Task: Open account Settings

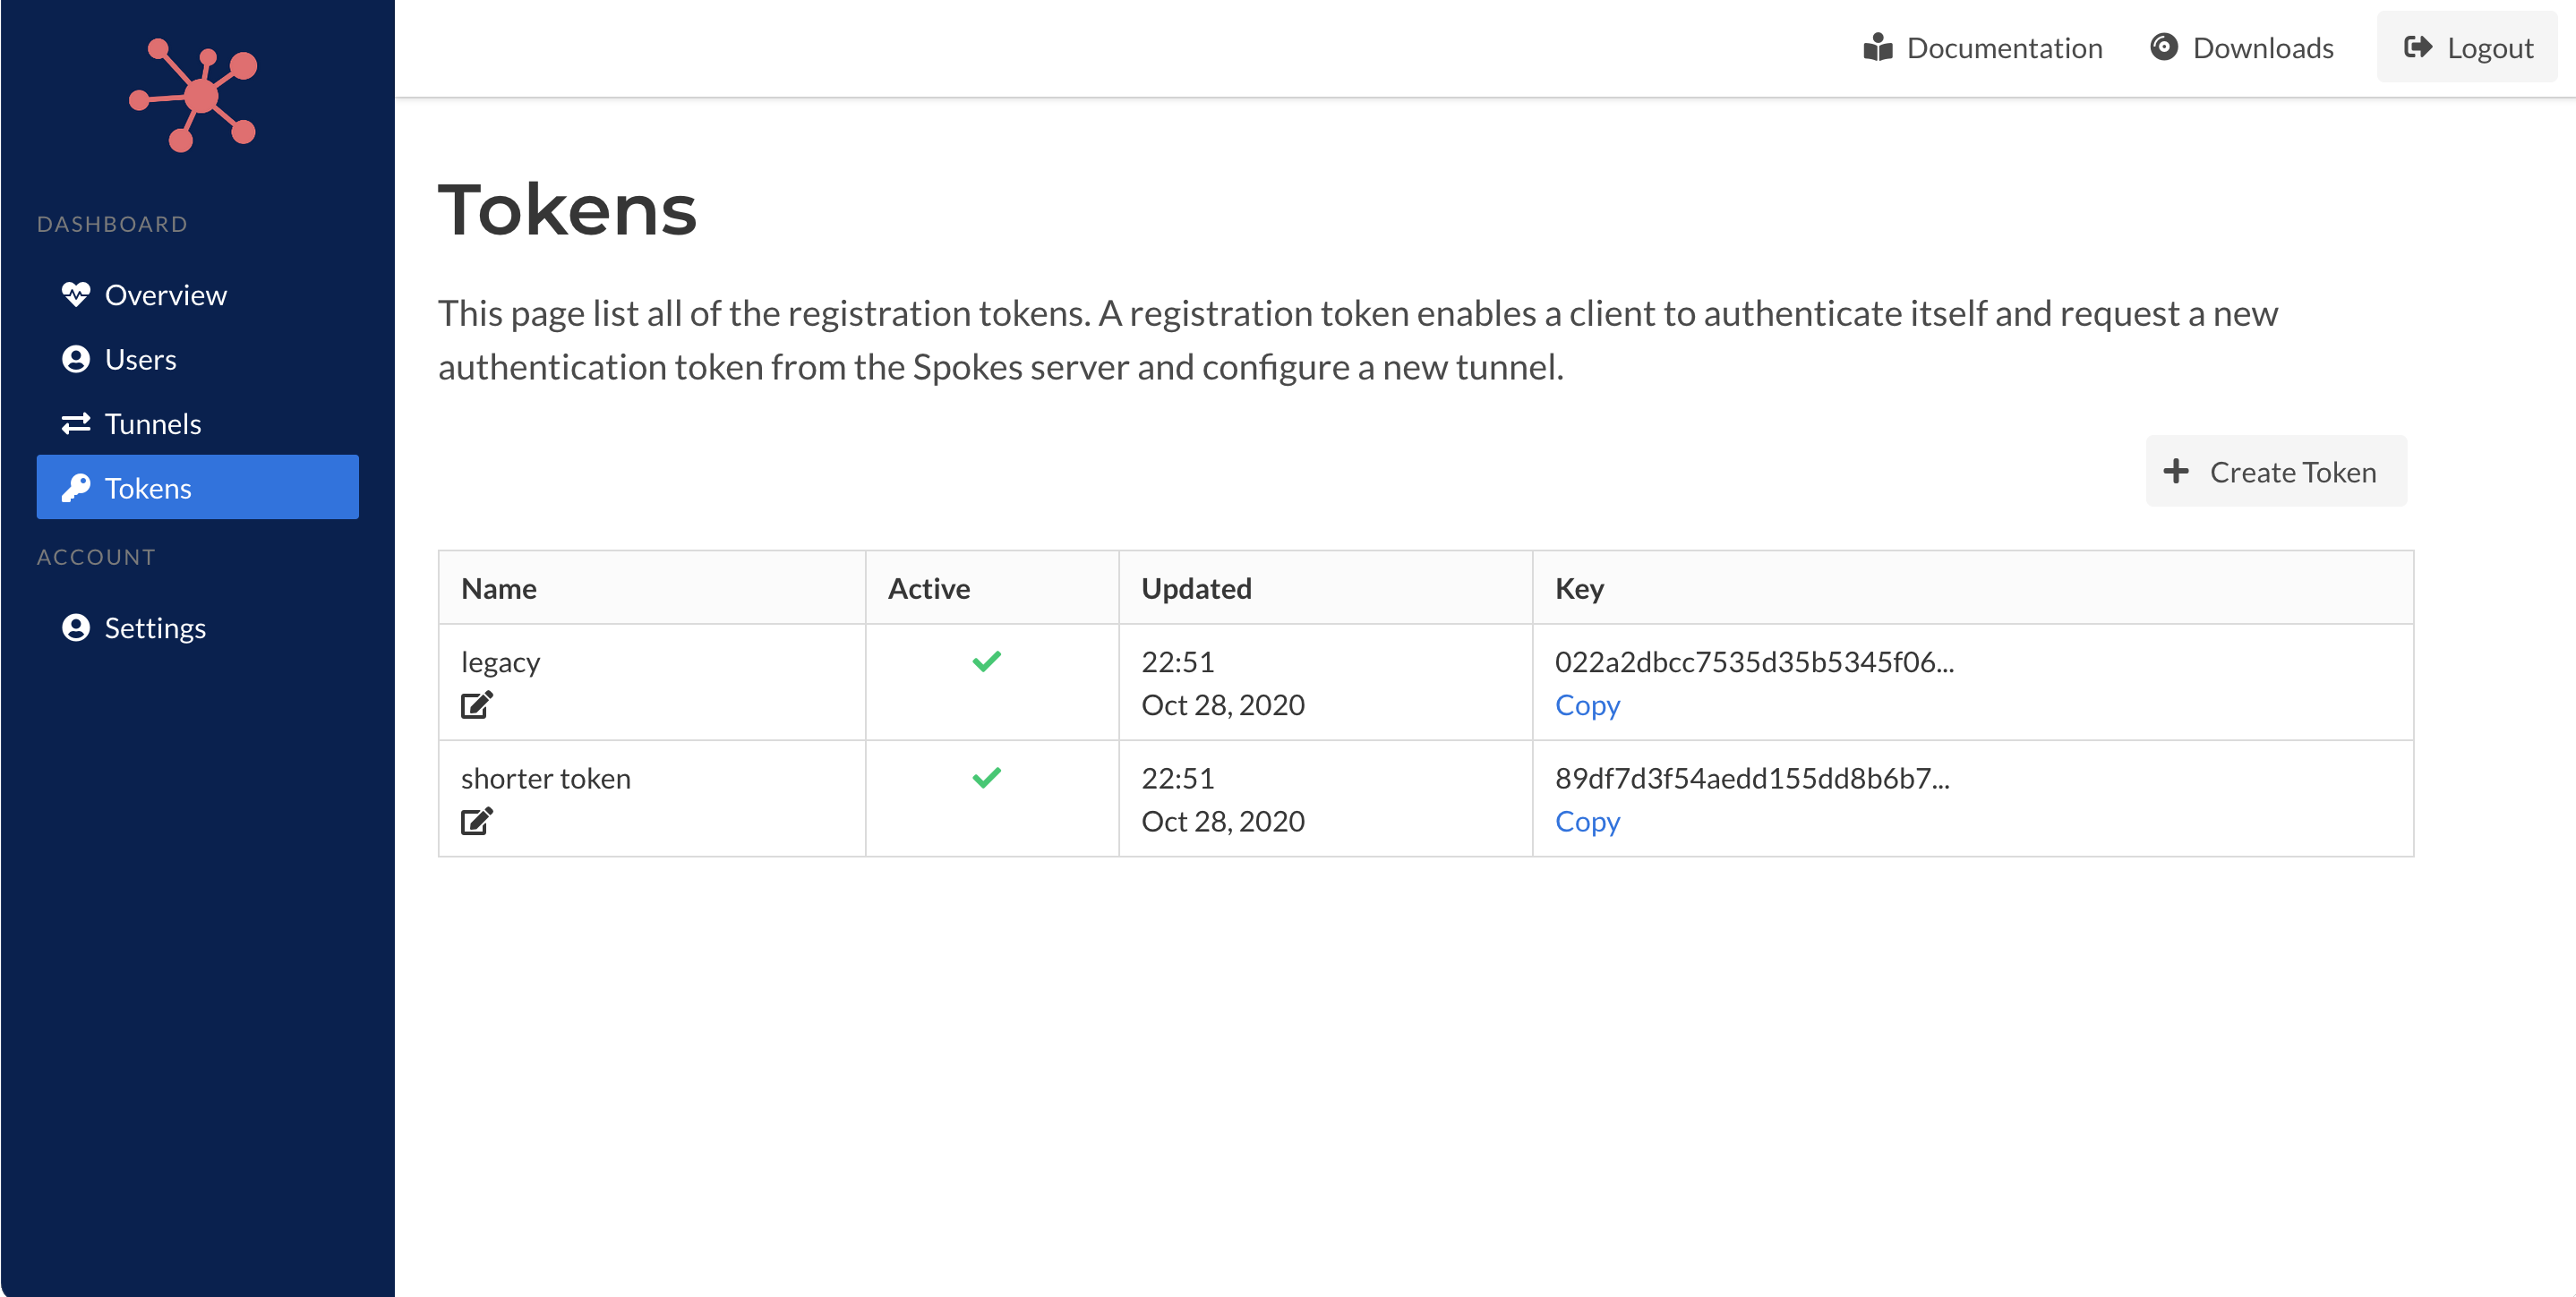Action: [x=198, y=628]
